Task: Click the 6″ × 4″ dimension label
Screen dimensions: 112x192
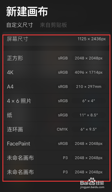Action: (89, 101)
